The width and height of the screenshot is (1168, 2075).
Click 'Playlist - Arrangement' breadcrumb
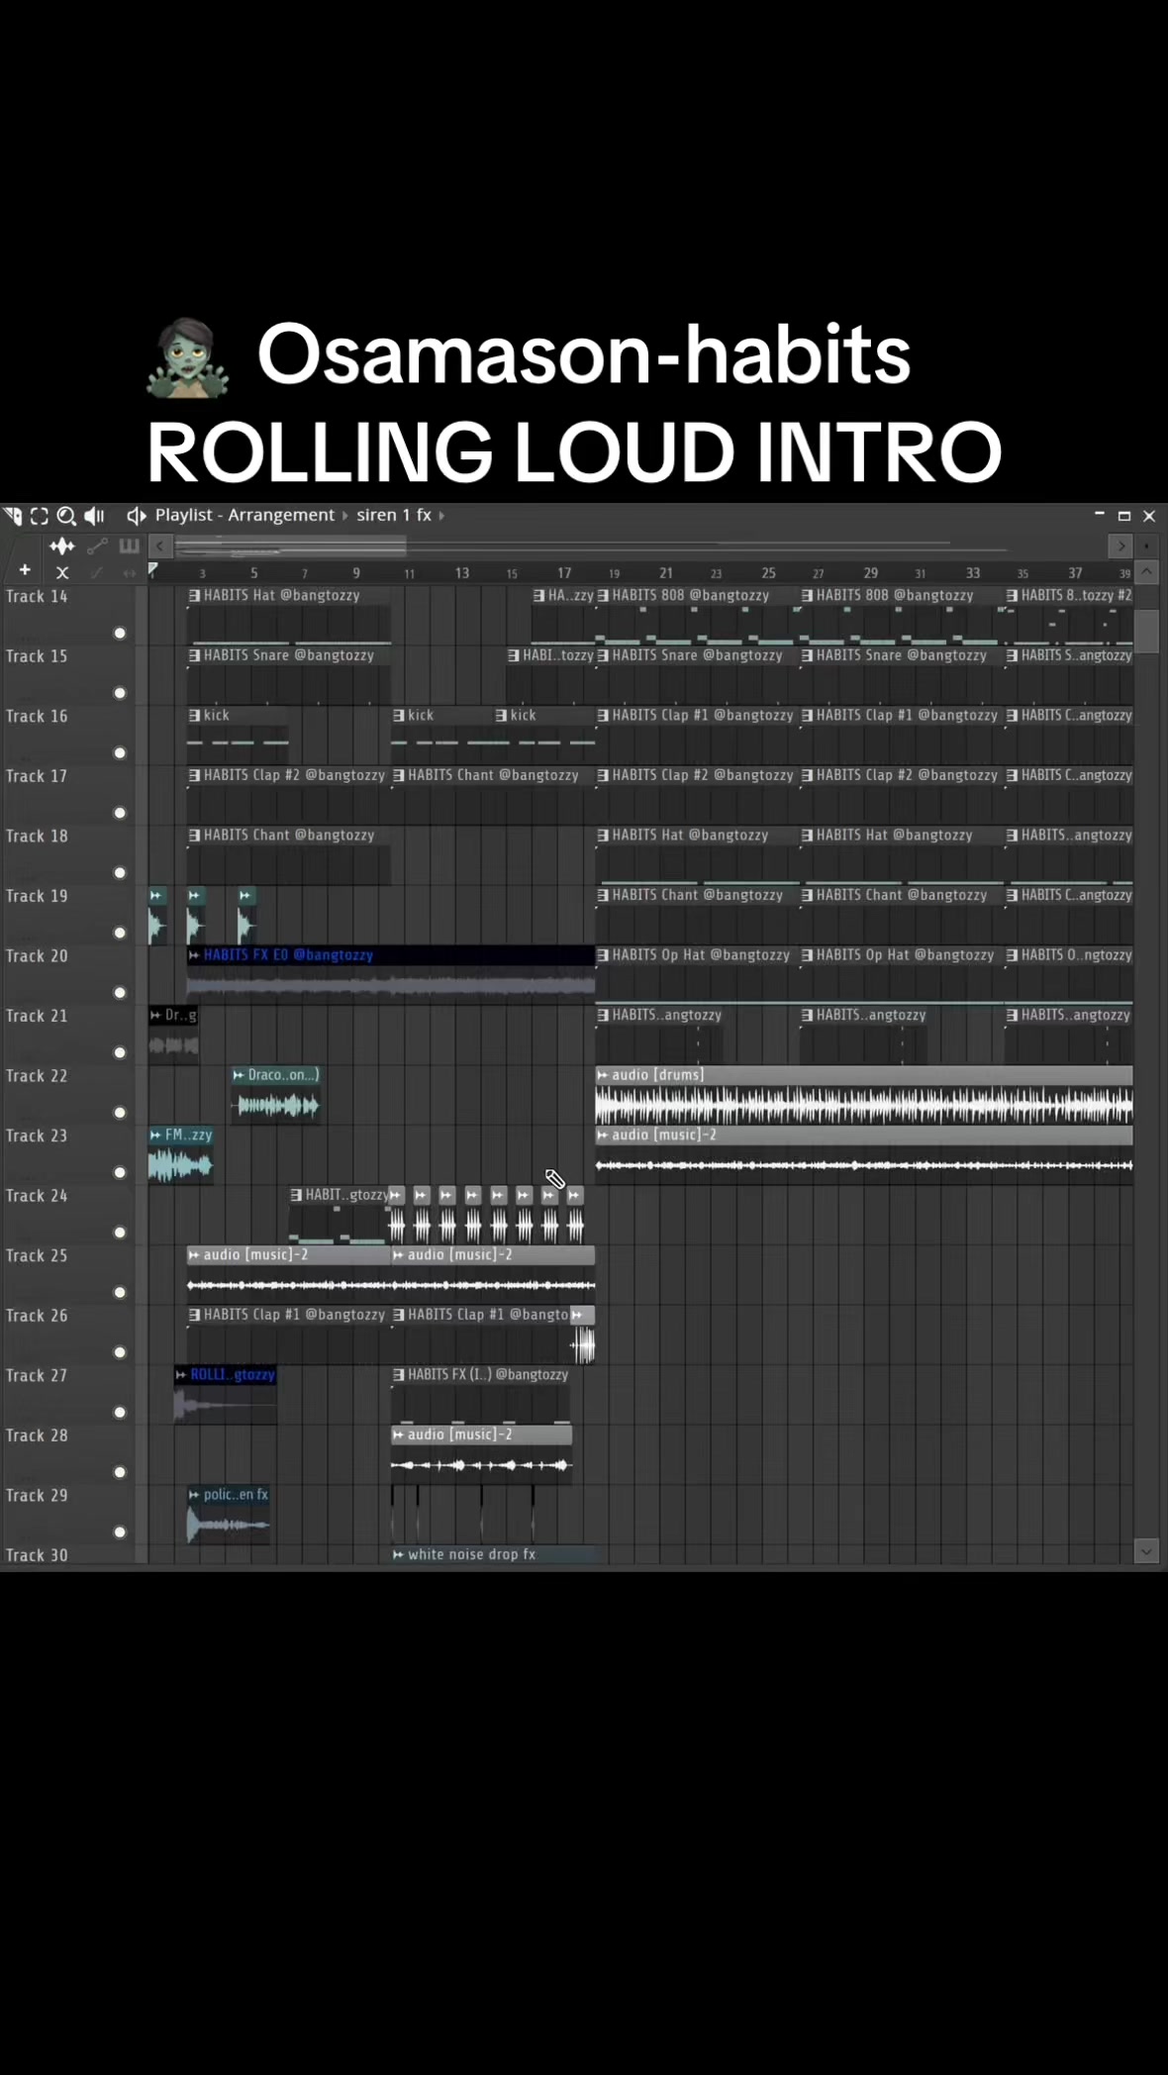(244, 515)
